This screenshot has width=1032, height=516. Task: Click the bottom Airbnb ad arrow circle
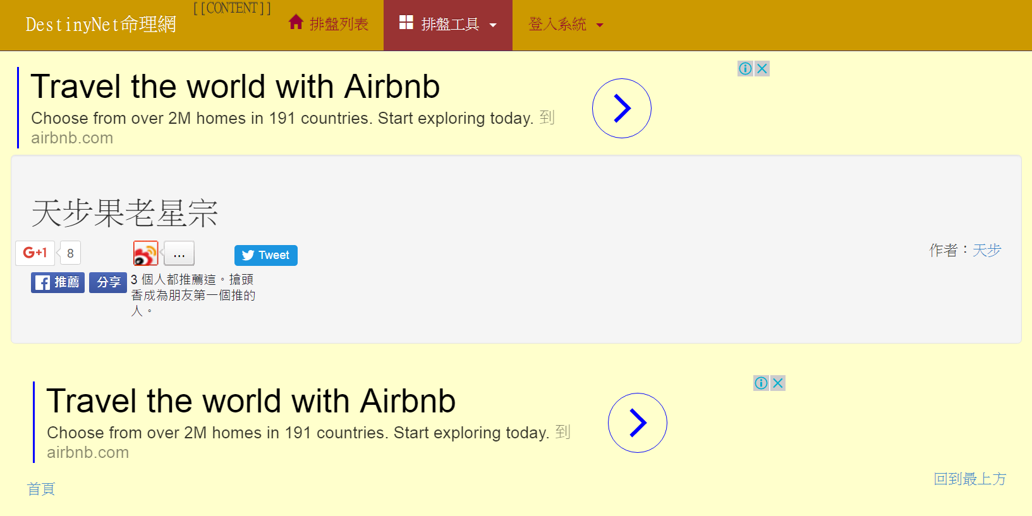[x=637, y=423]
